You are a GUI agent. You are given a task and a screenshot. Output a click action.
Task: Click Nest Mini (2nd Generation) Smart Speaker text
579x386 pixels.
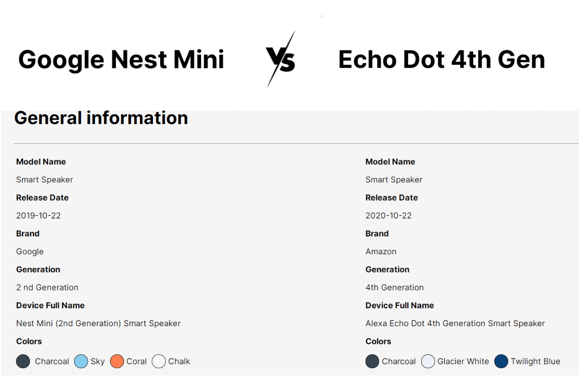pyautogui.click(x=98, y=323)
